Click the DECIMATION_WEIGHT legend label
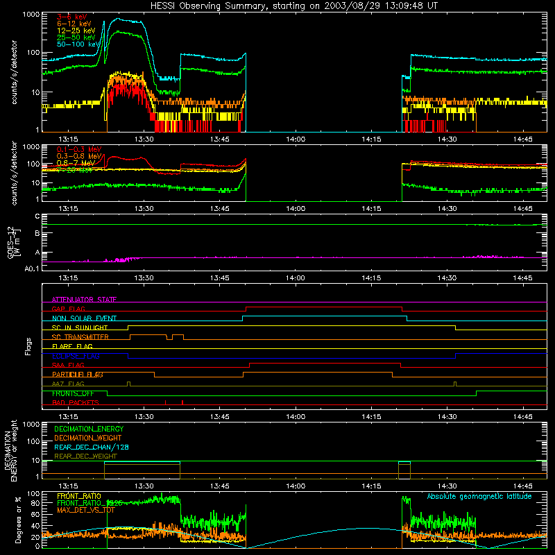This screenshot has width=555, height=555. pyautogui.click(x=88, y=438)
